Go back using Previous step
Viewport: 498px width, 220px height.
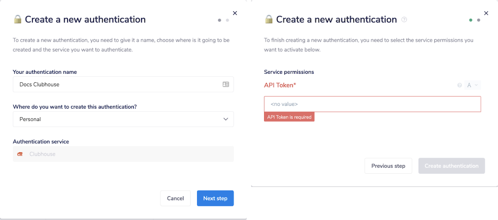point(388,166)
